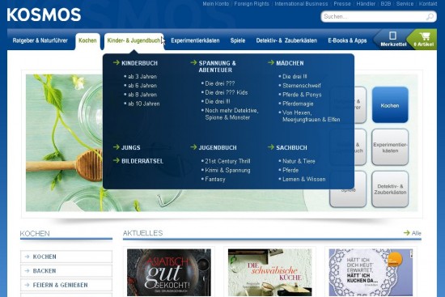Open SPANNUNG & ABENTEUER heading
The image size is (445, 297).
tap(217, 66)
